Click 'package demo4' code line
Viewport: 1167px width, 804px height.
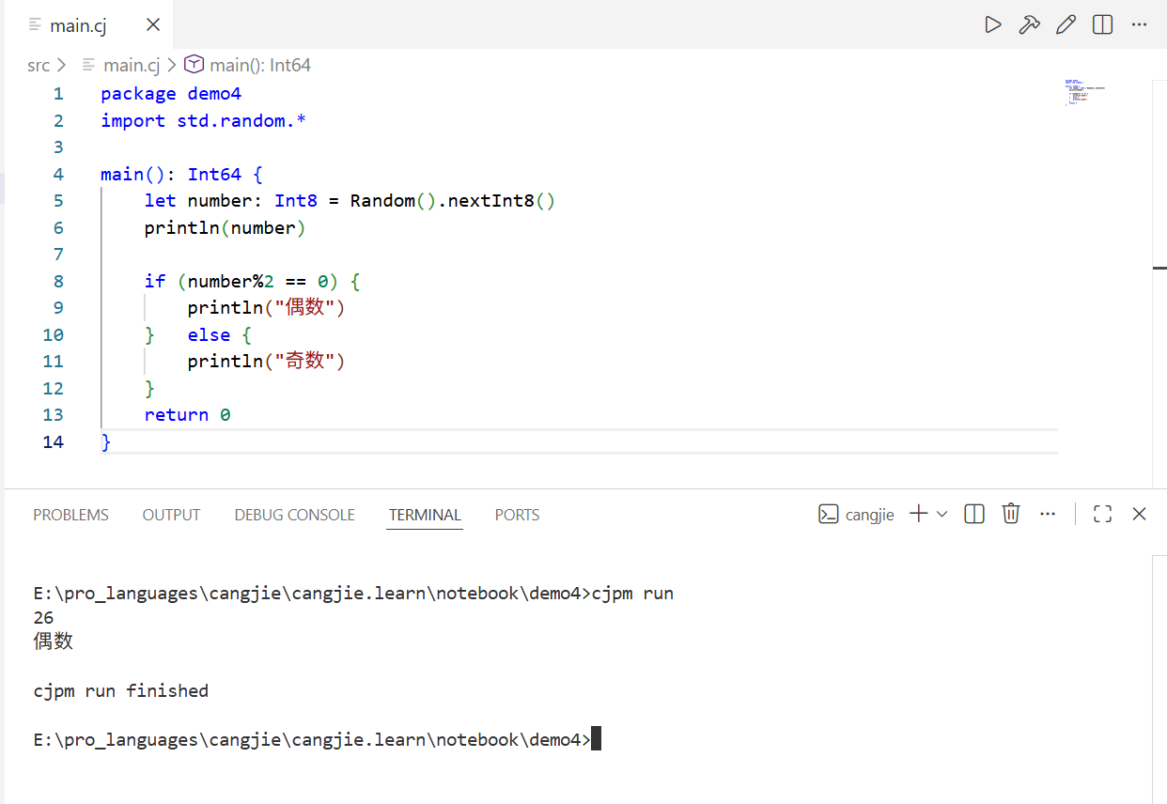[x=171, y=94]
